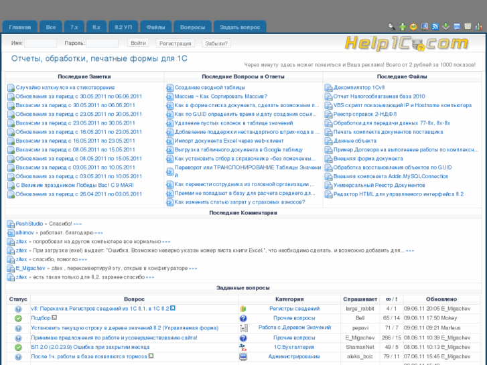Image resolution: width=487 pixels, height=365 pixels.
Task: Expand alhimov's comment via '»»»'
Action: click(98, 232)
